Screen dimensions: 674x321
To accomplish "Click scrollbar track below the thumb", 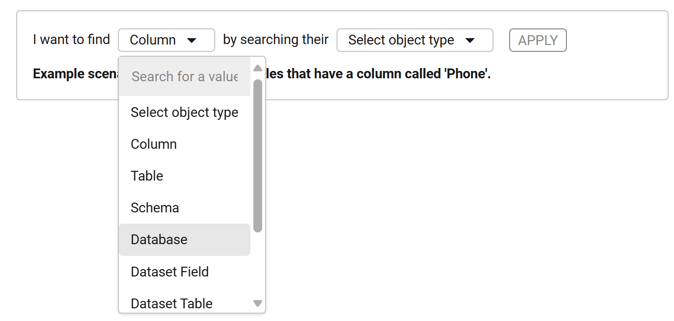I will pyautogui.click(x=258, y=264).
